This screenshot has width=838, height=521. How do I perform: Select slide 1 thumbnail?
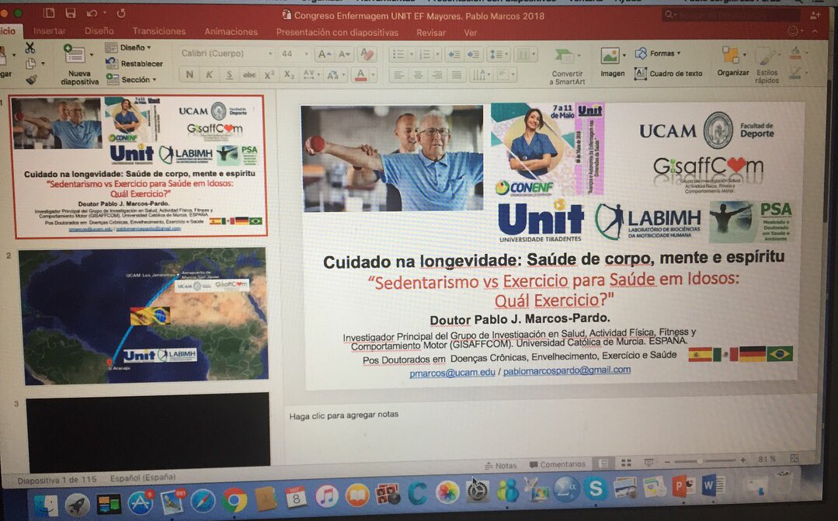[x=139, y=166]
